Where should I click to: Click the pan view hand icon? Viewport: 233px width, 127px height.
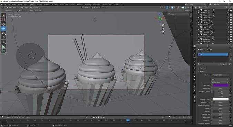tap(163, 28)
